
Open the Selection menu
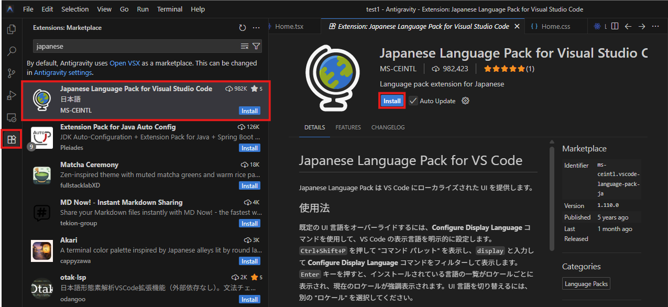(75, 9)
